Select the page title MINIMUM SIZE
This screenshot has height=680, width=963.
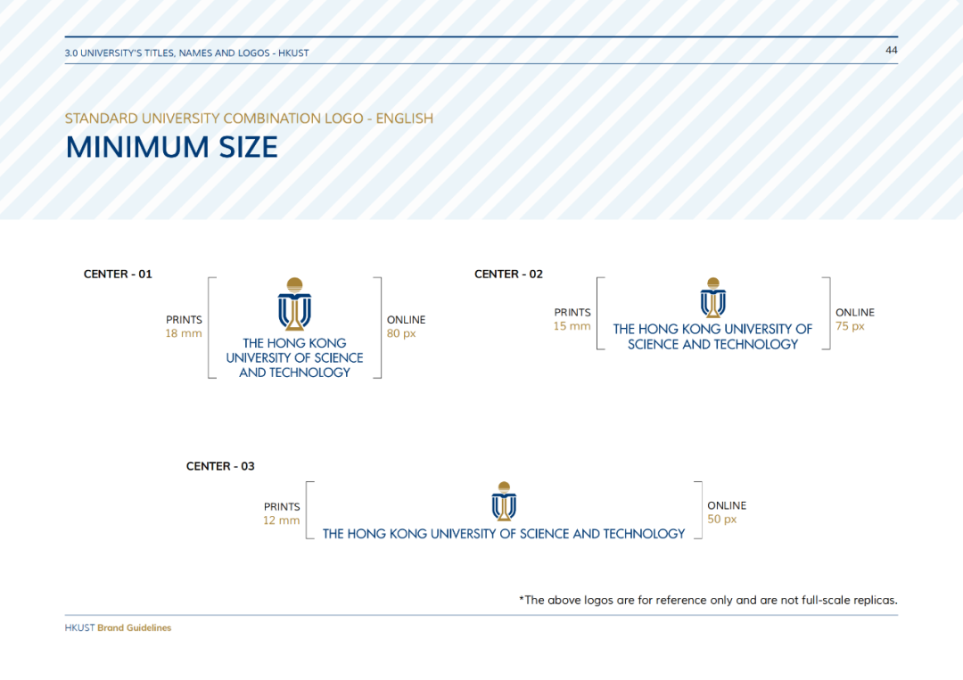(172, 147)
